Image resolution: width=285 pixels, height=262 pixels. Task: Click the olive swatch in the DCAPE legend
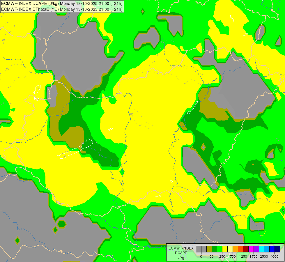pos(209,249)
